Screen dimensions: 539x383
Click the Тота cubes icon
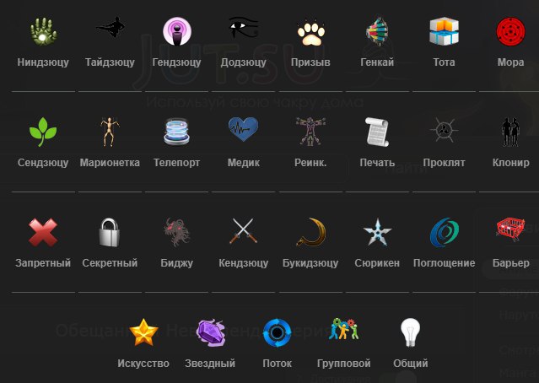click(x=444, y=31)
